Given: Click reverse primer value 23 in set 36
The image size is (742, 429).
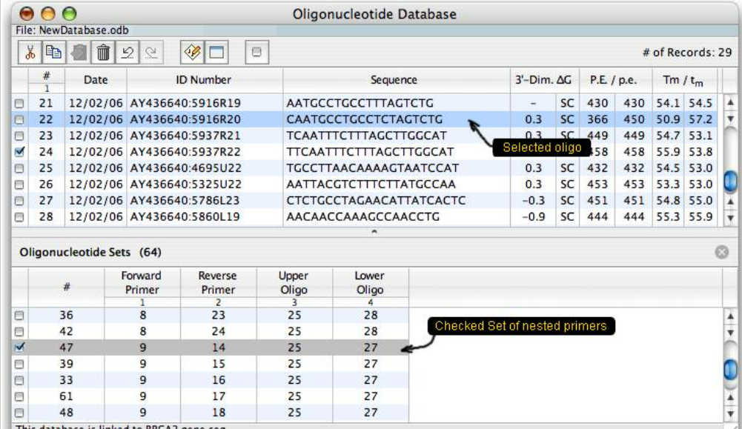Looking at the screenshot, I should [x=218, y=315].
